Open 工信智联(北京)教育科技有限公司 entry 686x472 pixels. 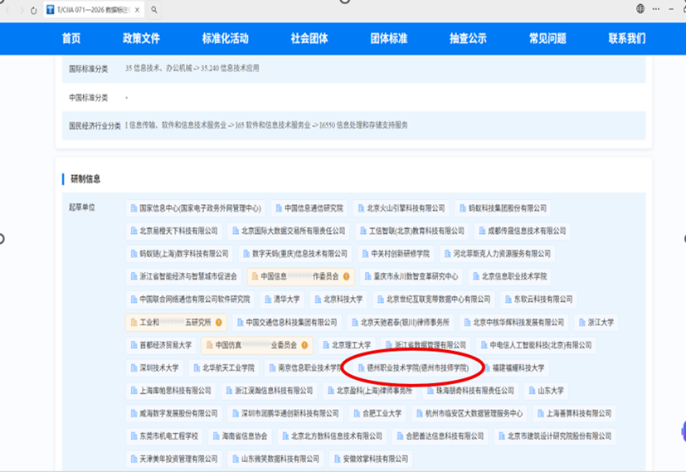click(x=412, y=231)
